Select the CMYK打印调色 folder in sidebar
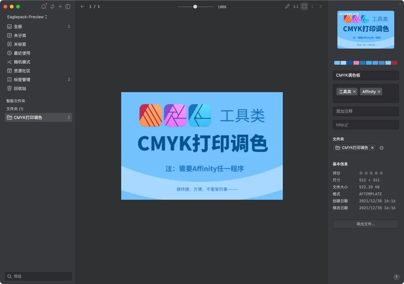The height and width of the screenshot is (284, 404). 39,117
